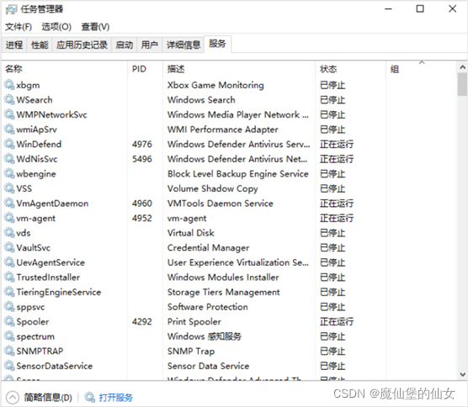This screenshot has height=407, width=468.
Task: Click the gear icon next to Spooler
Action: [9, 321]
